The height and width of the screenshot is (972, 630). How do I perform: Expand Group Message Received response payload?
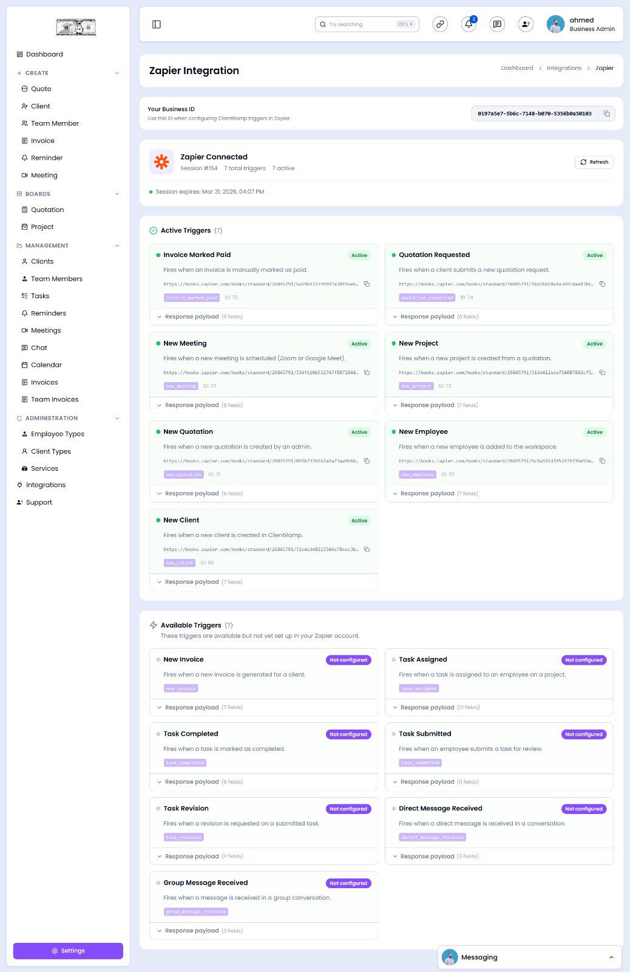click(263, 931)
